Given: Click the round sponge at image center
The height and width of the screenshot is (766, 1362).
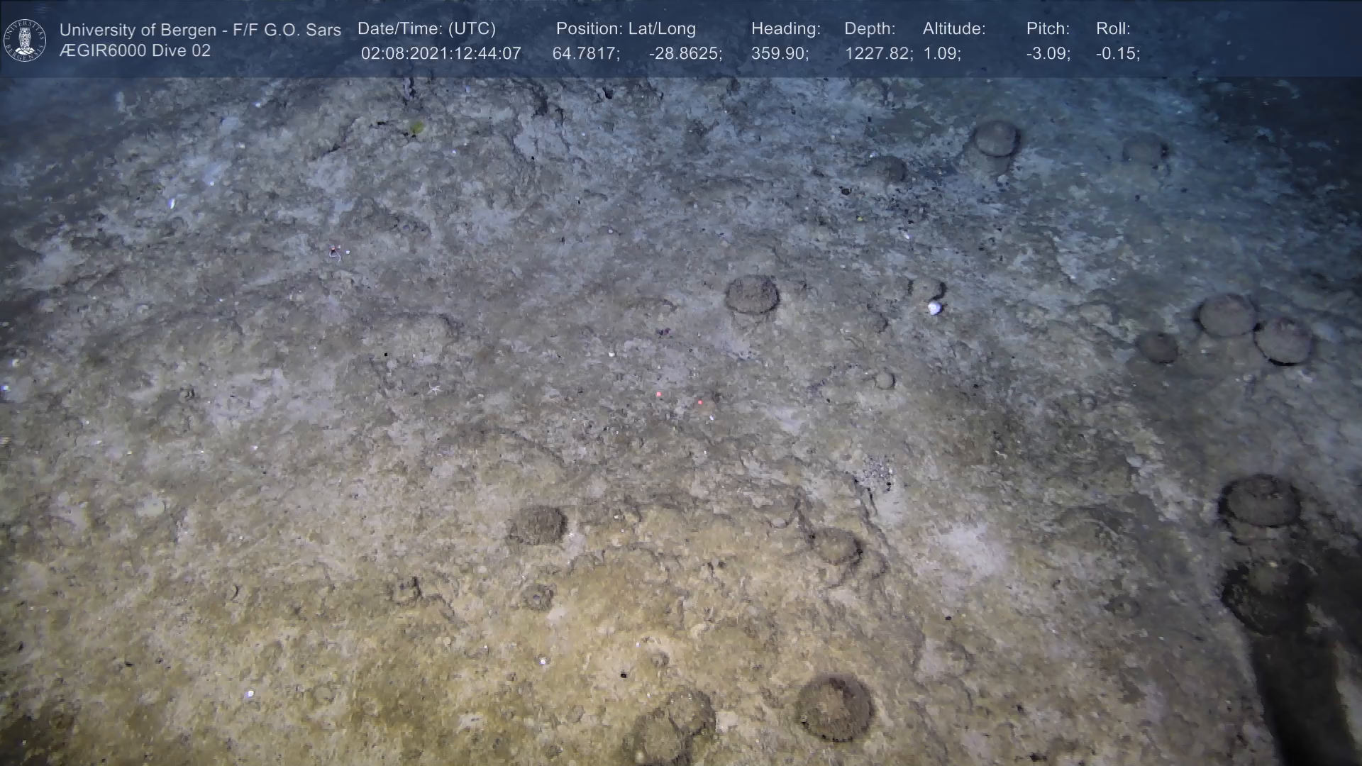Looking at the screenshot, I should tap(751, 295).
